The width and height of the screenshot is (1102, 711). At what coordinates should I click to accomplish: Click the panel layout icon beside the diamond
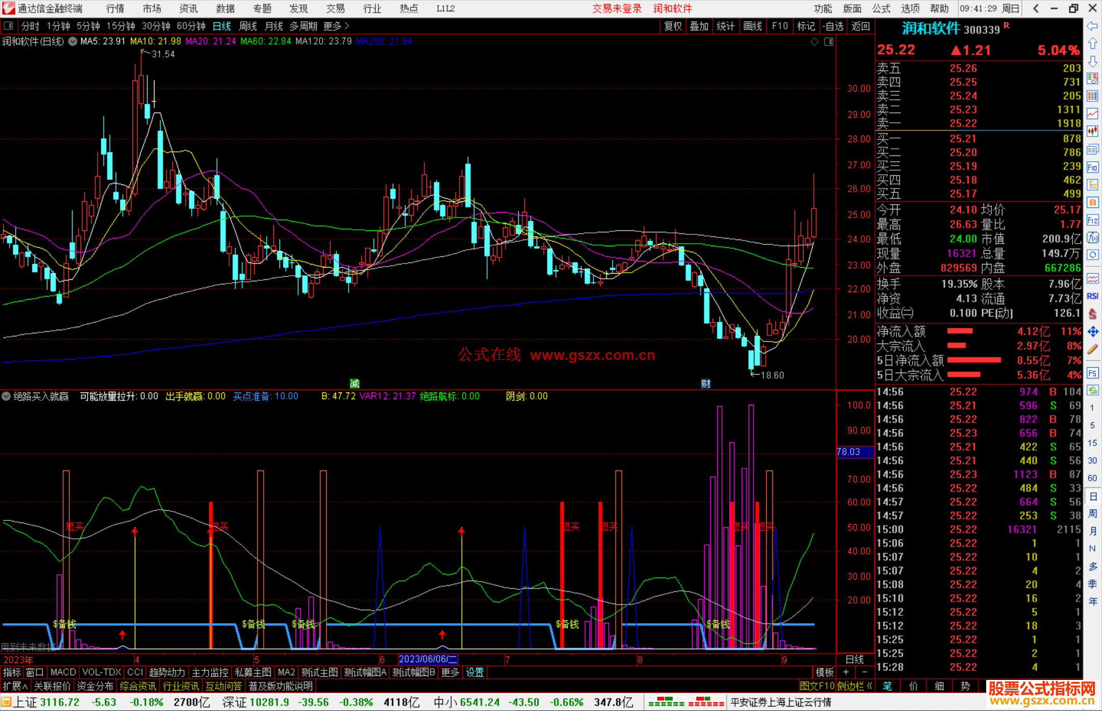coord(829,42)
